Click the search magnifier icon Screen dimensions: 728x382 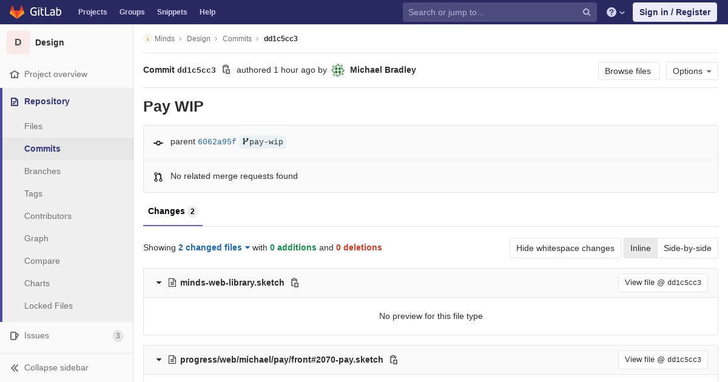[587, 12]
